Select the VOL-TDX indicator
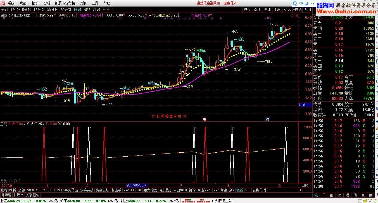Image resolution: width=378 pixels, height=203 pixels. (49, 190)
